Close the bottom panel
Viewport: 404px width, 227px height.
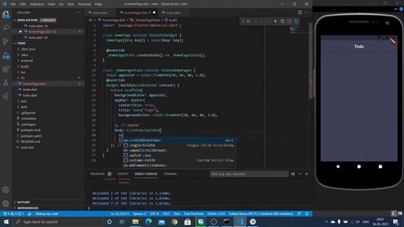coord(306,174)
